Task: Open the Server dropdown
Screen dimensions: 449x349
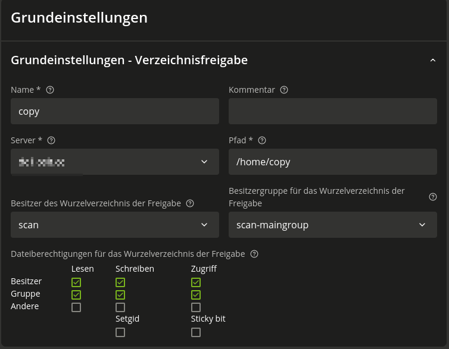Action: click(x=115, y=162)
